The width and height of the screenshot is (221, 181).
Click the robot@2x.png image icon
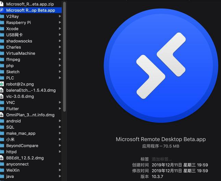pos(2,84)
